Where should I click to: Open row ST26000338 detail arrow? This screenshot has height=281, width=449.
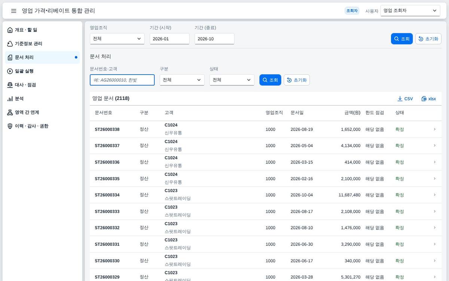tap(434, 129)
